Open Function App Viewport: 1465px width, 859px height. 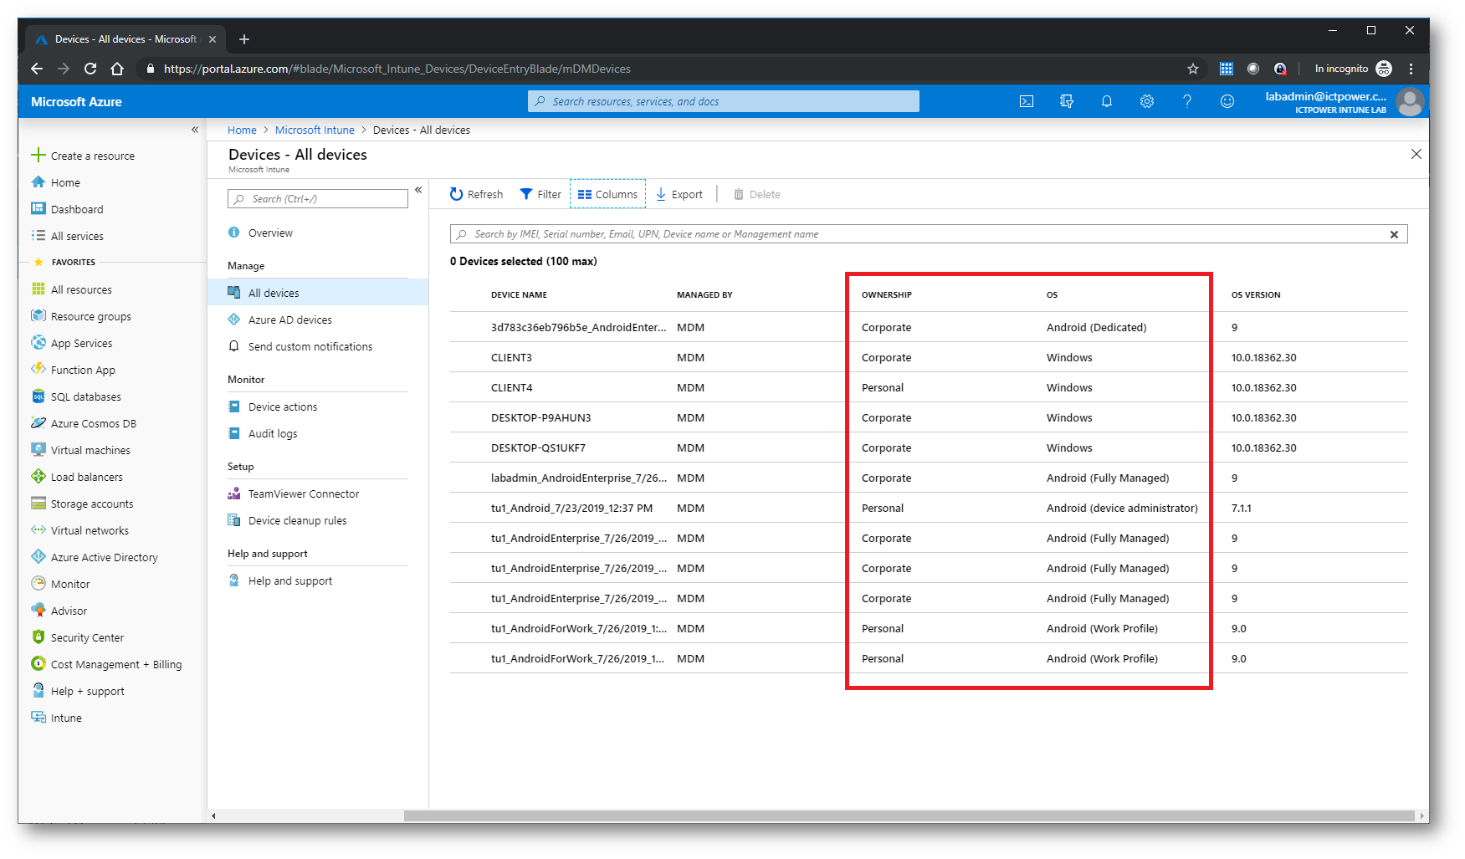tap(74, 370)
